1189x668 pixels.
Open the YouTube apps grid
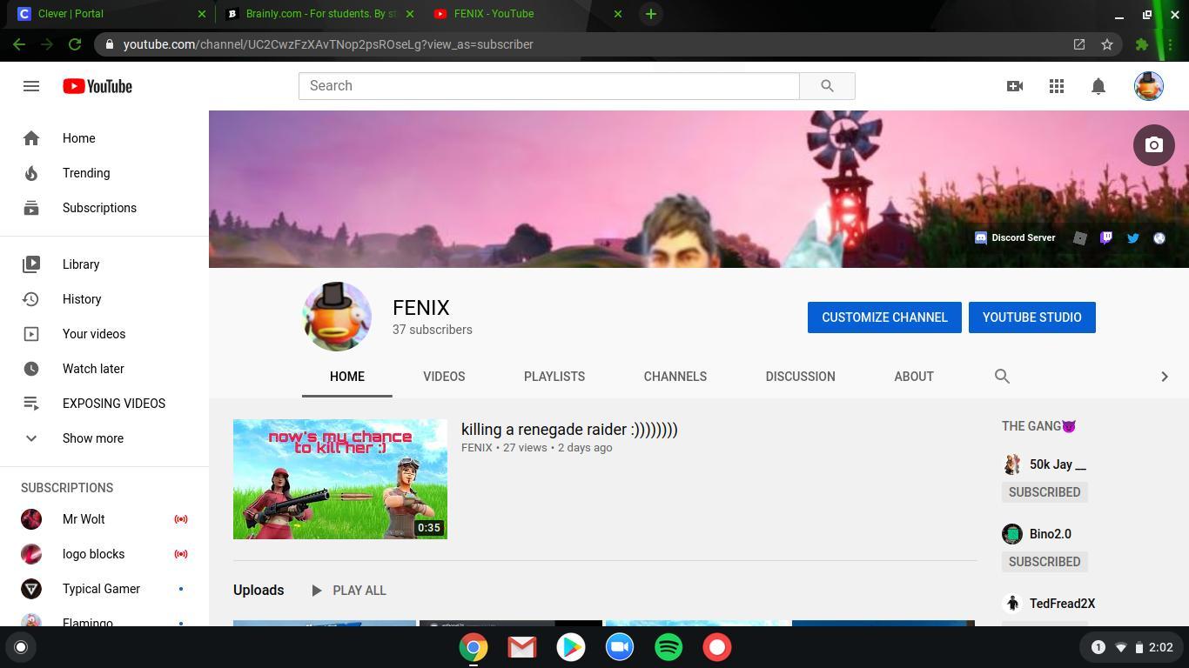click(x=1057, y=86)
